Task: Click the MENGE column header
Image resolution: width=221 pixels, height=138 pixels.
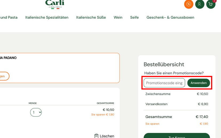Action: coord(33,103)
